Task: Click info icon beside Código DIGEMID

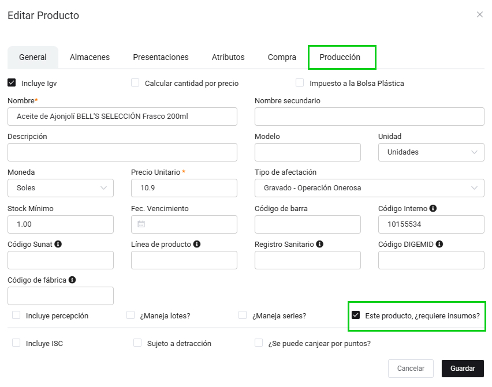Action: click(439, 245)
